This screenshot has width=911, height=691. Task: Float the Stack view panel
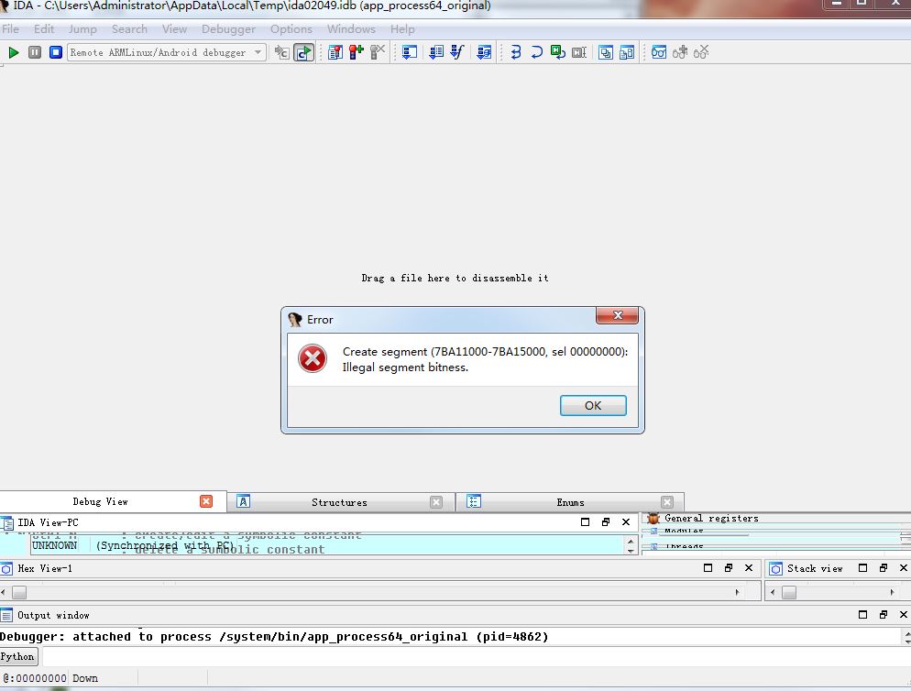[884, 568]
